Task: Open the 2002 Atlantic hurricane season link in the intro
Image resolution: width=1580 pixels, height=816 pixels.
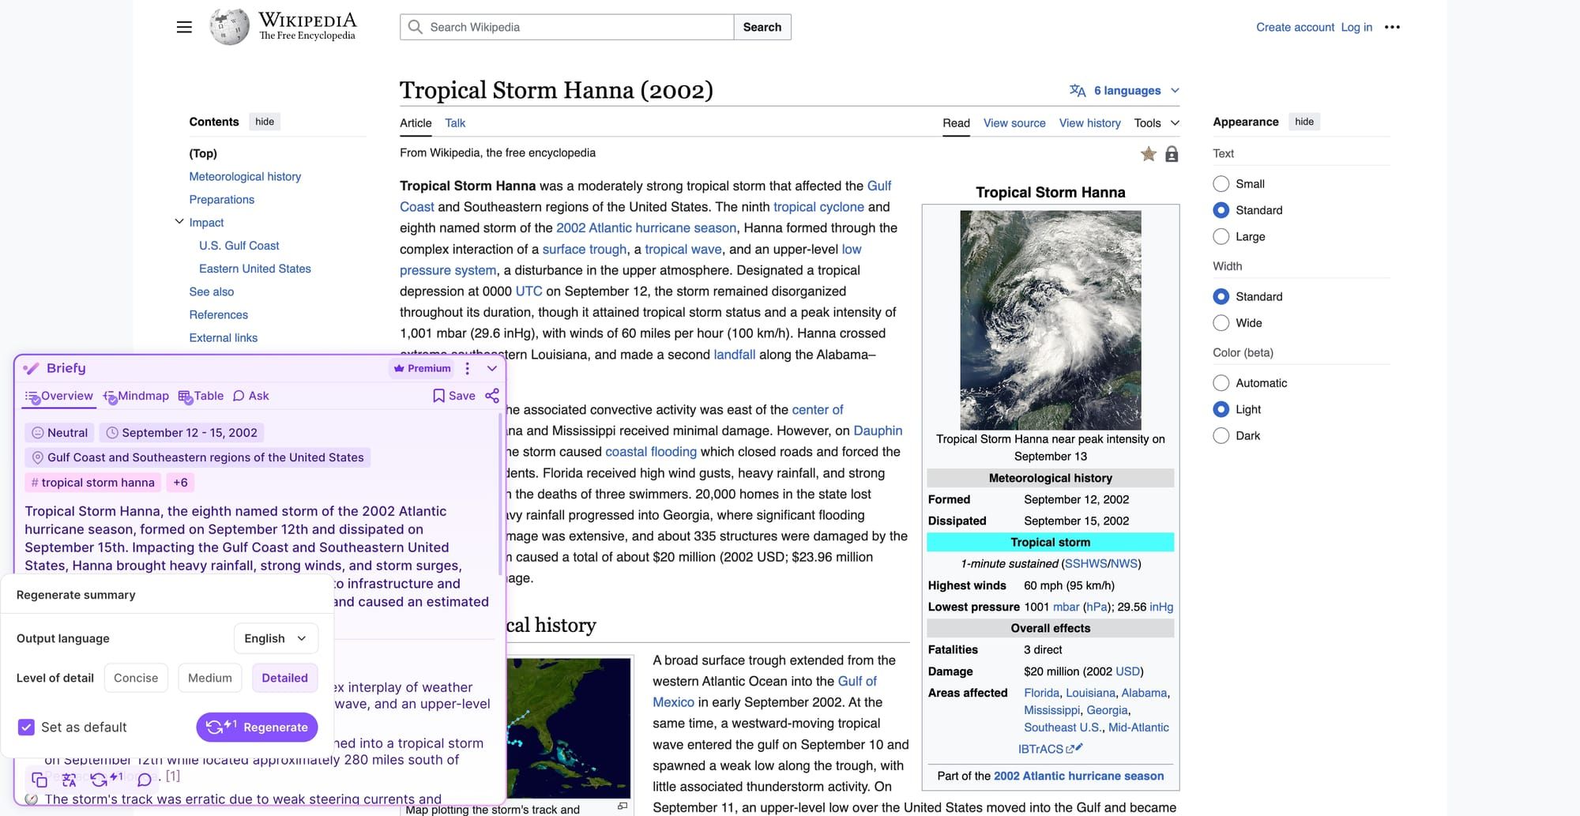Action: coord(646,228)
